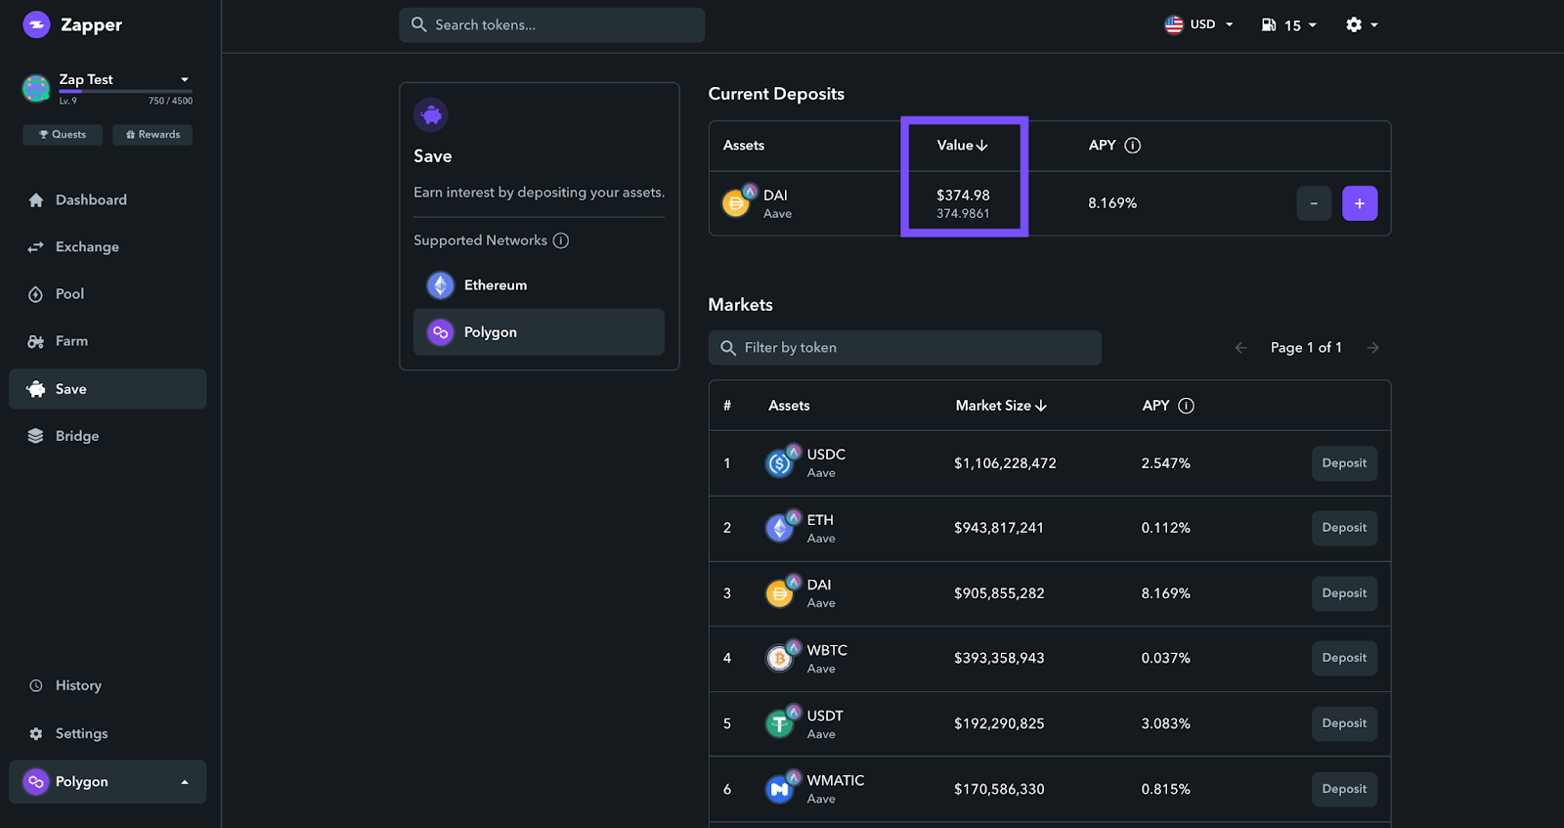
Task: Open the gear settings dropdown
Action: tap(1362, 24)
